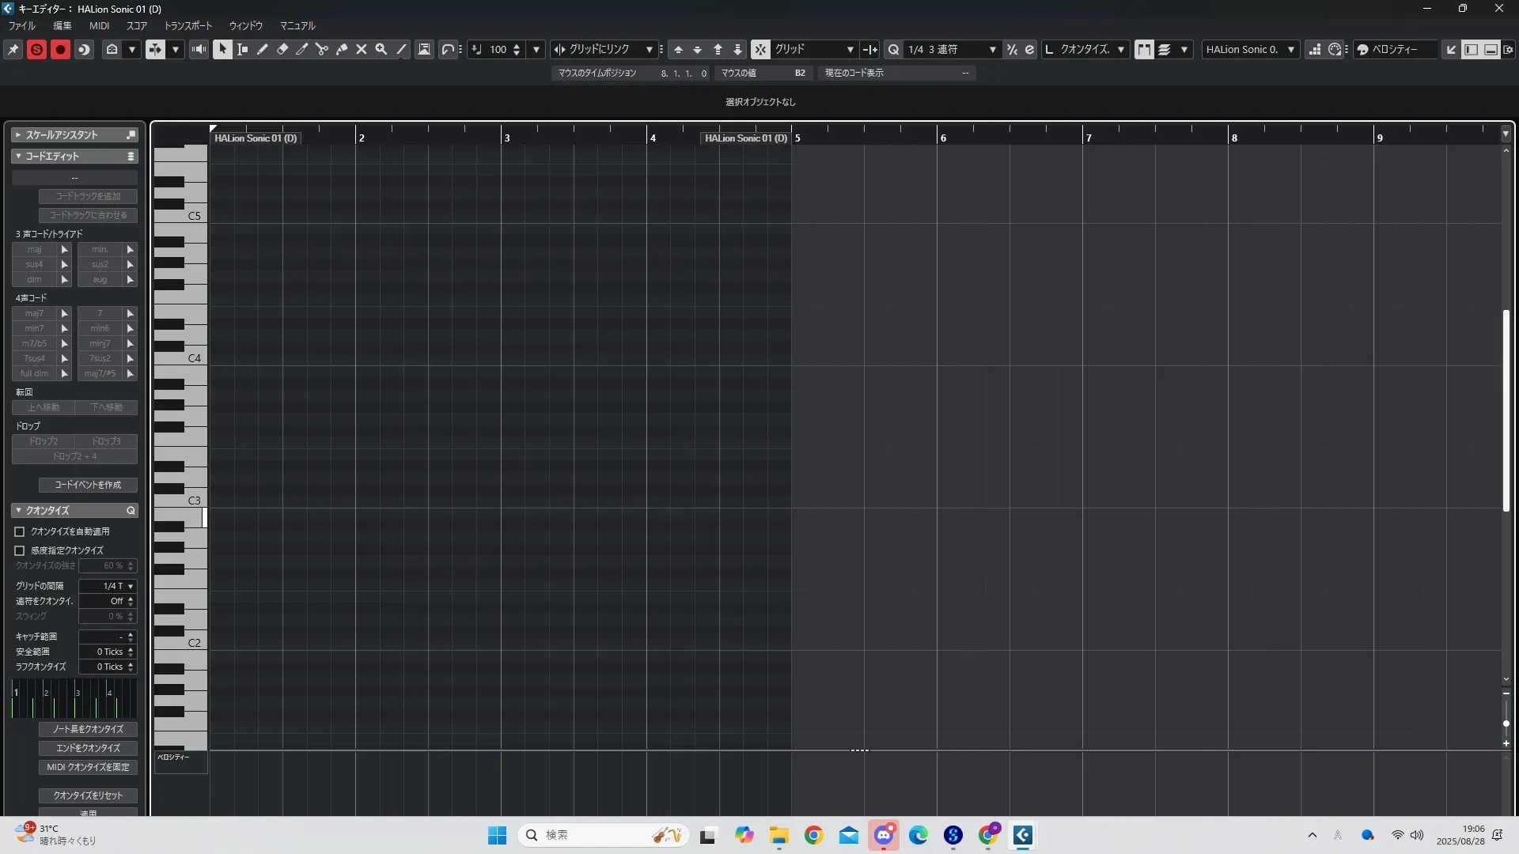
Task: Toggle the Solo Editor button
Action: tap(36, 49)
